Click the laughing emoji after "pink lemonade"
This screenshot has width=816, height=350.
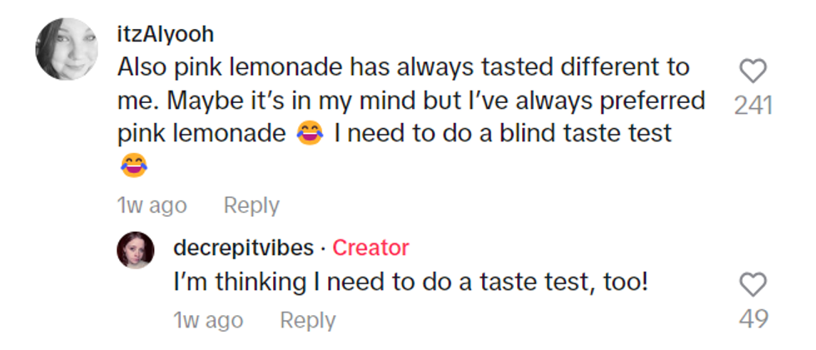click(x=309, y=134)
